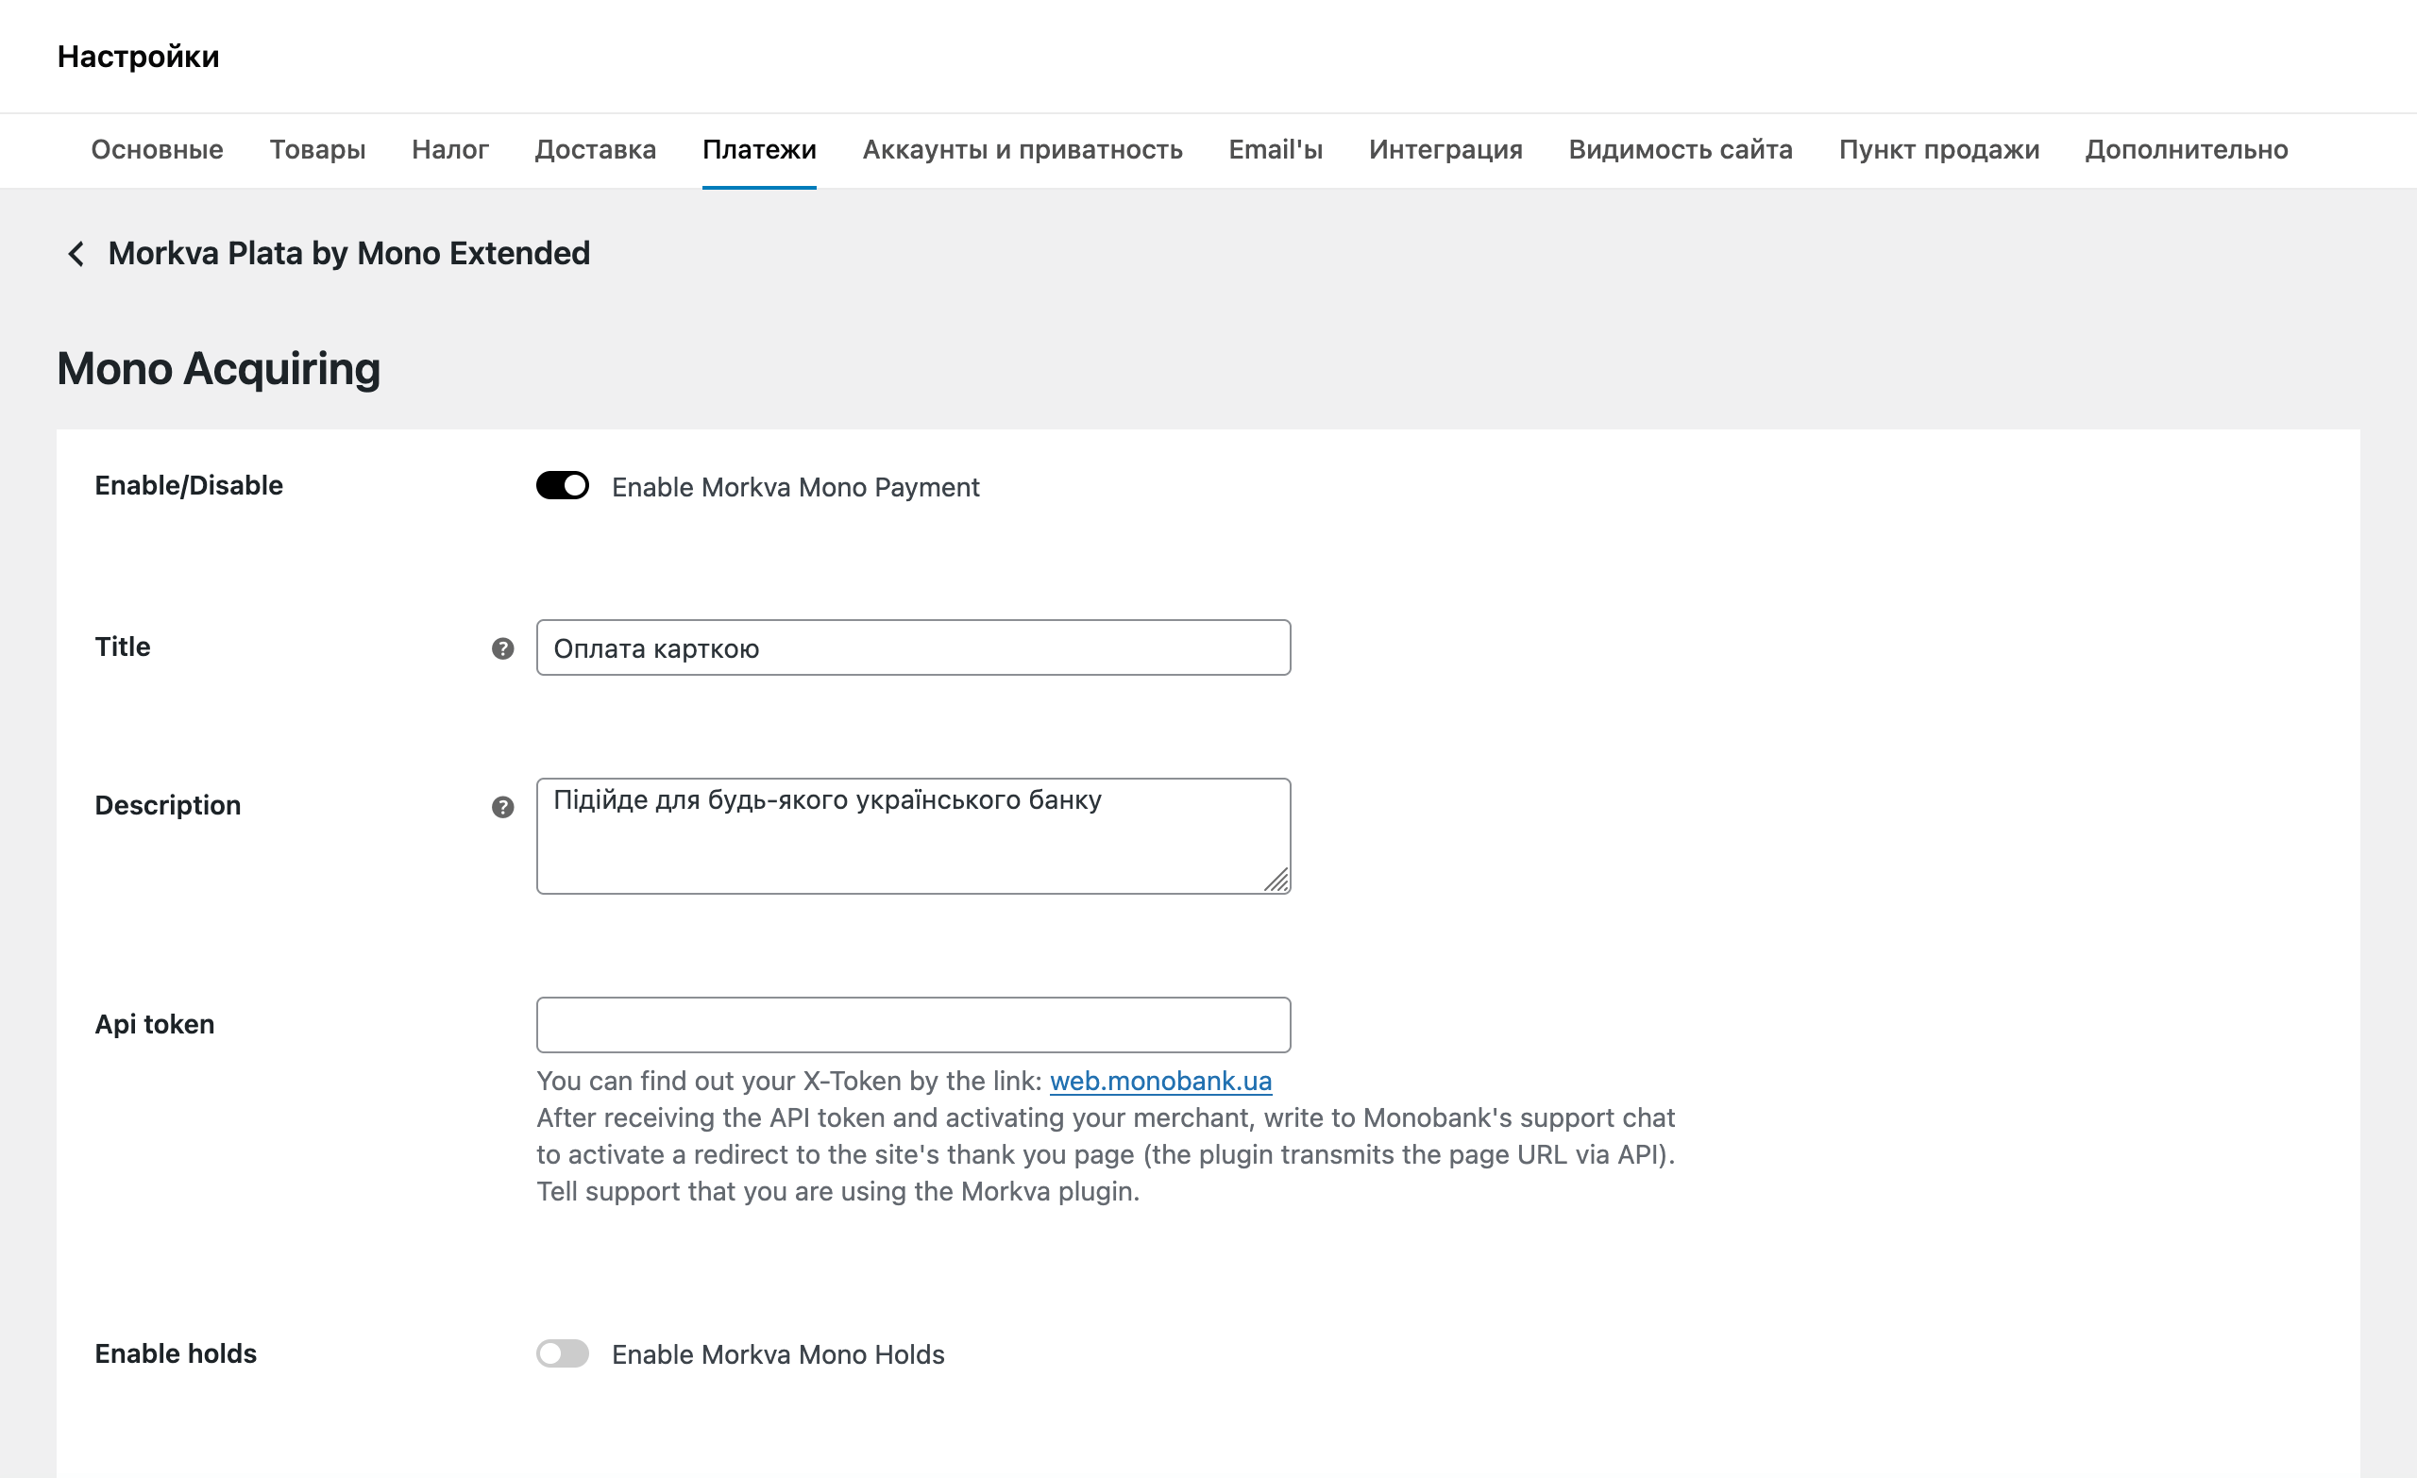Open the Email'ы tab

(1276, 149)
